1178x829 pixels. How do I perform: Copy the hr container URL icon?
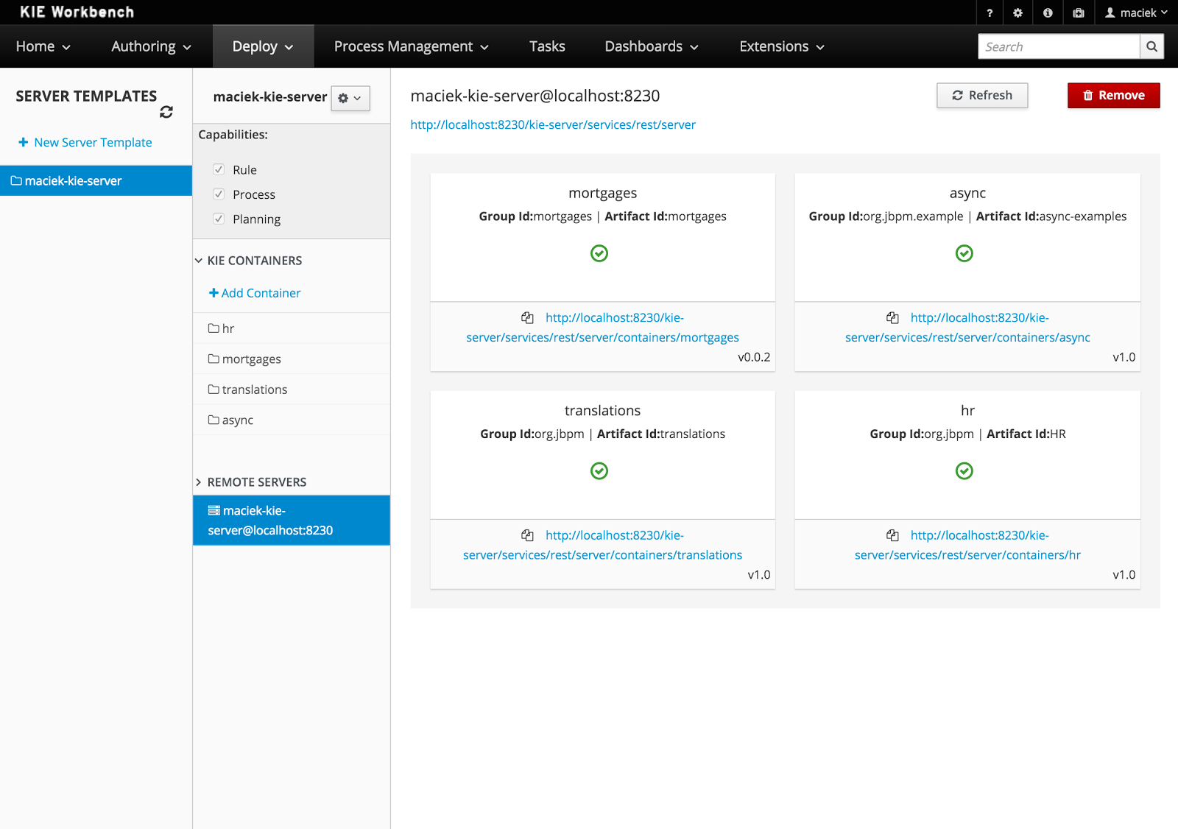tap(892, 535)
